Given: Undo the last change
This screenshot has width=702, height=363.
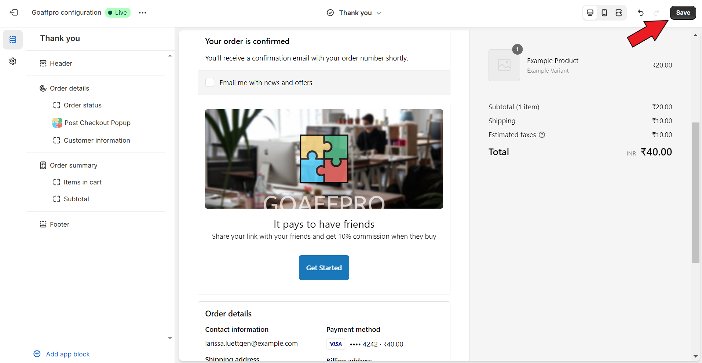Looking at the screenshot, I should point(641,13).
